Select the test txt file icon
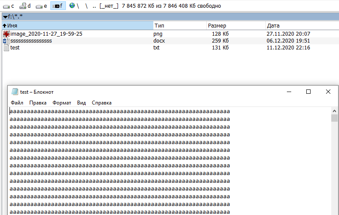This screenshot has width=339, height=215. click(x=6, y=48)
